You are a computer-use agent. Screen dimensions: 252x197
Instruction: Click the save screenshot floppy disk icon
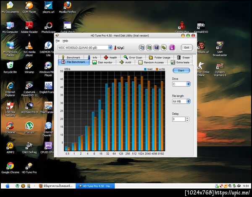[156, 47]
